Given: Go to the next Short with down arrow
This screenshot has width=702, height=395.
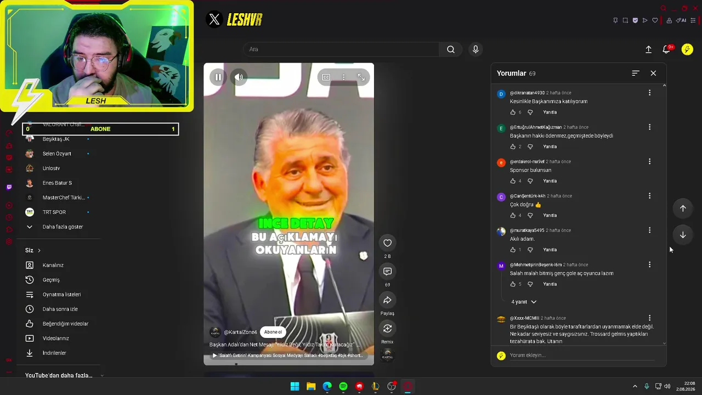Looking at the screenshot, I should pos(683,235).
